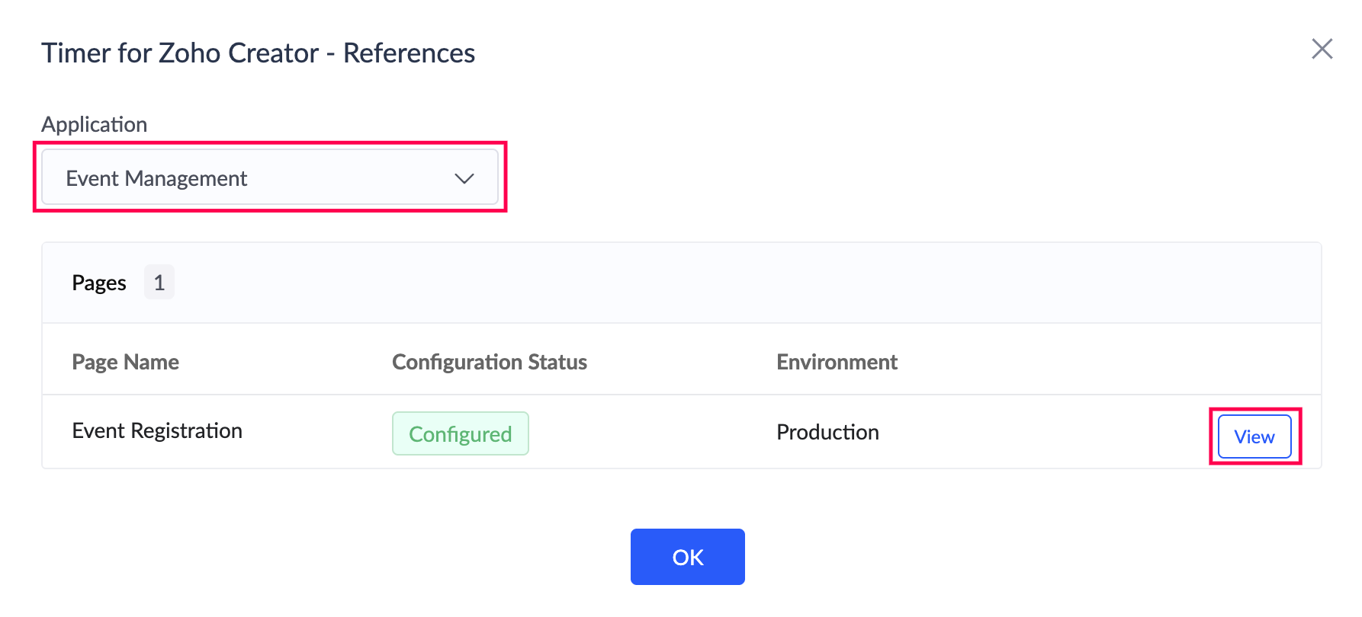Click the Environment column header
Image resolution: width=1362 pixels, height=617 pixels.
coord(837,362)
